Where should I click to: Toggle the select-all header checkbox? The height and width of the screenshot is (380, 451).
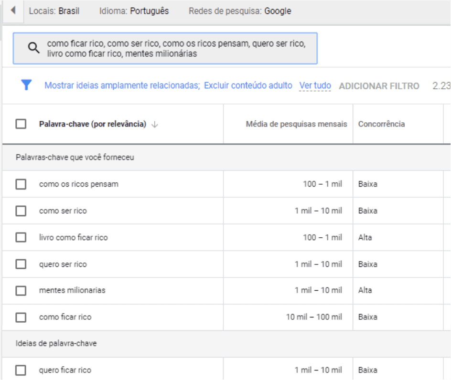[21, 124]
